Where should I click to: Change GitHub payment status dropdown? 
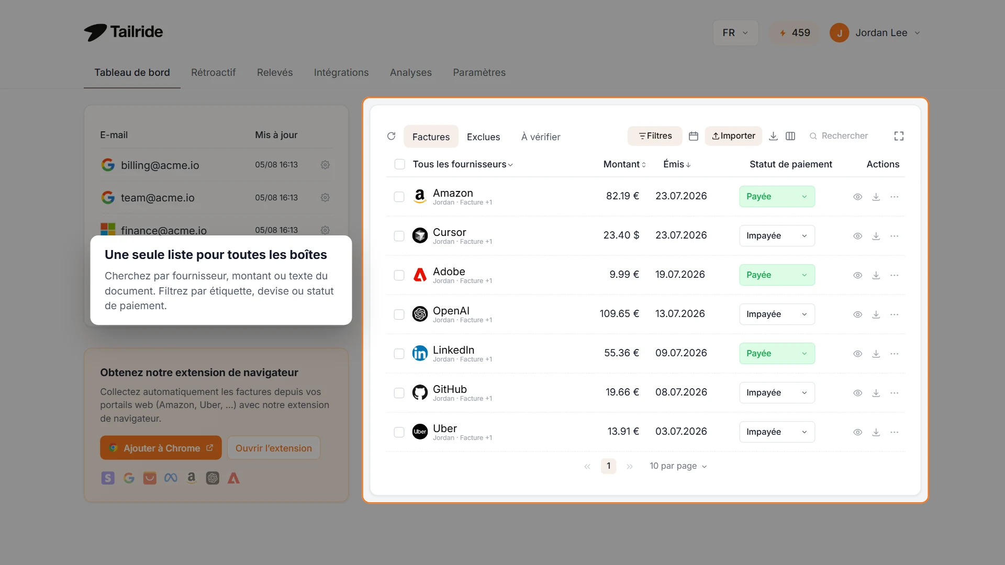pyautogui.click(x=777, y=393)
